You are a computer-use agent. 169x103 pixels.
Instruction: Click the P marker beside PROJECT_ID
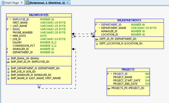[108, 74]
